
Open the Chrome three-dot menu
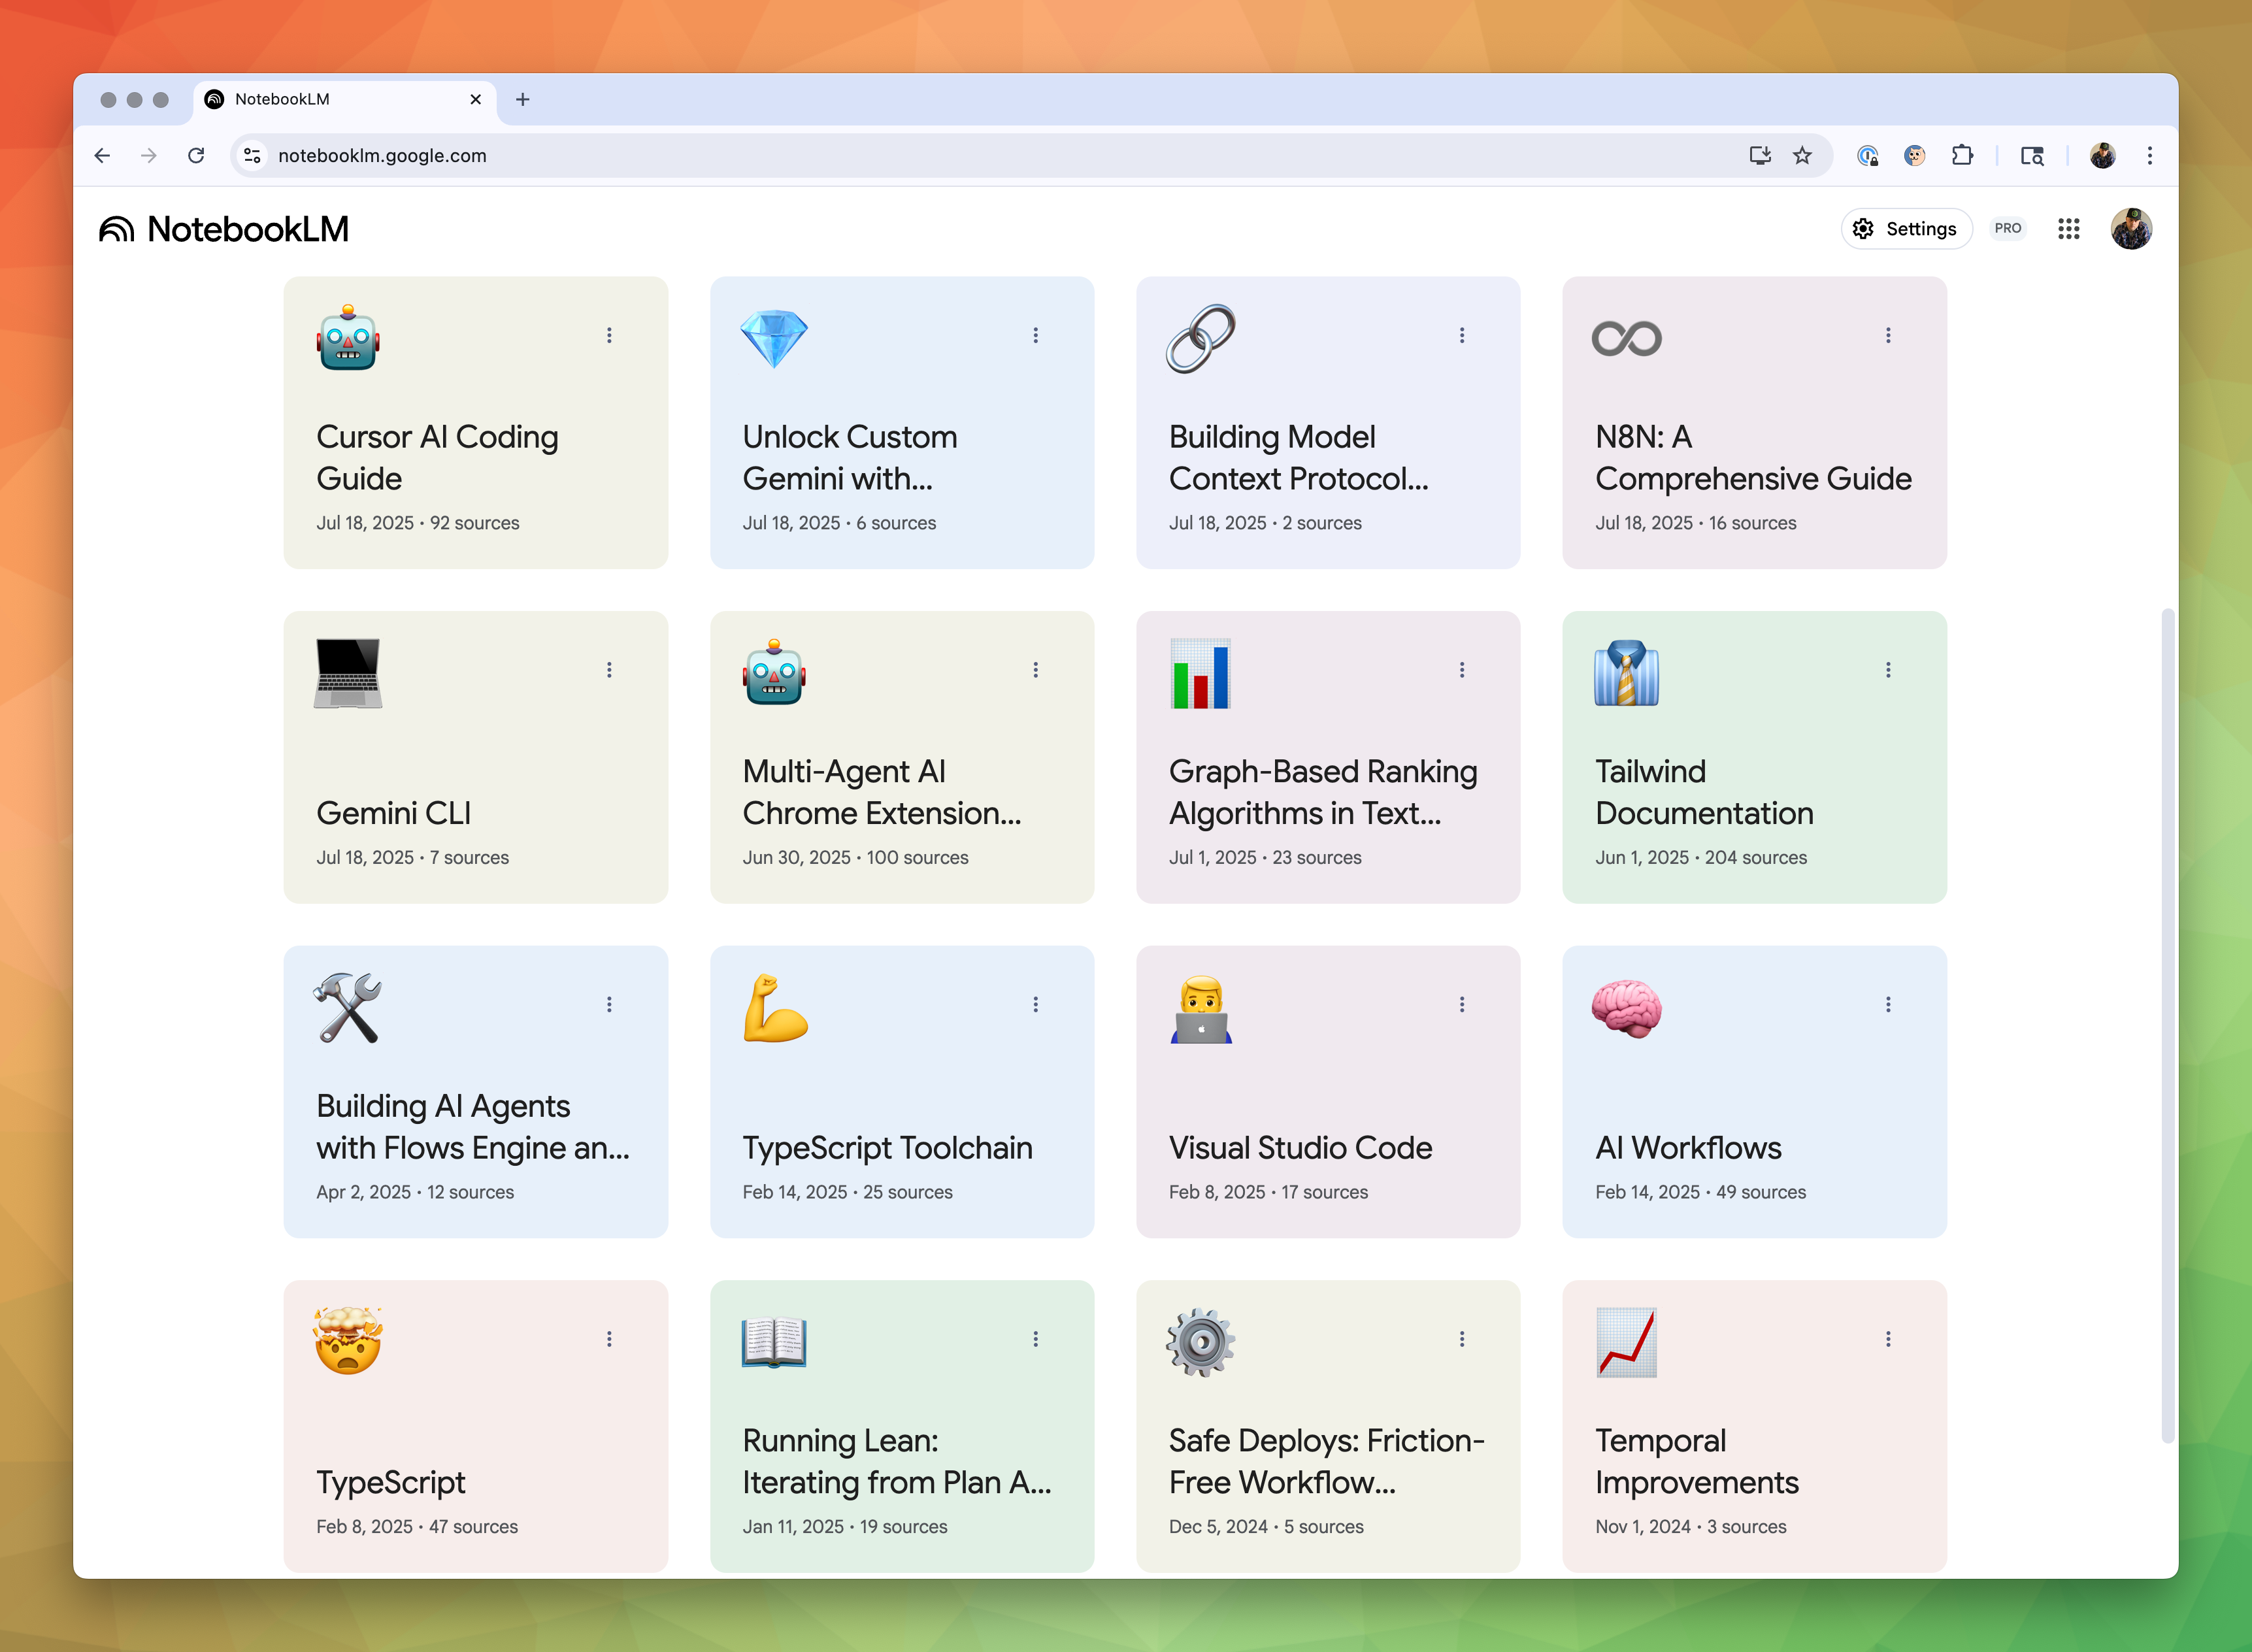click(2149, 155)
